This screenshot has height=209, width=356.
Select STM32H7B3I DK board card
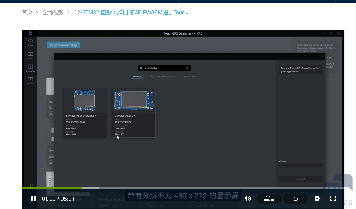(133, 113)
